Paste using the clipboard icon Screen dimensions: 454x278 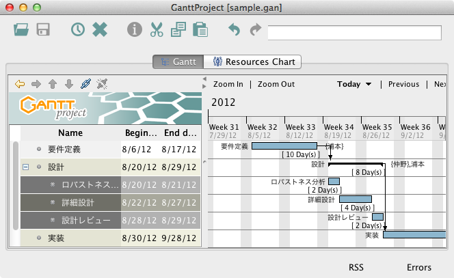tap(200, 30)
